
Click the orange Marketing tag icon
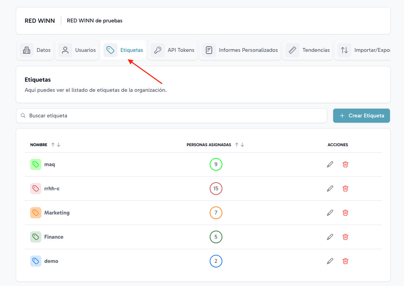(36, 213)
